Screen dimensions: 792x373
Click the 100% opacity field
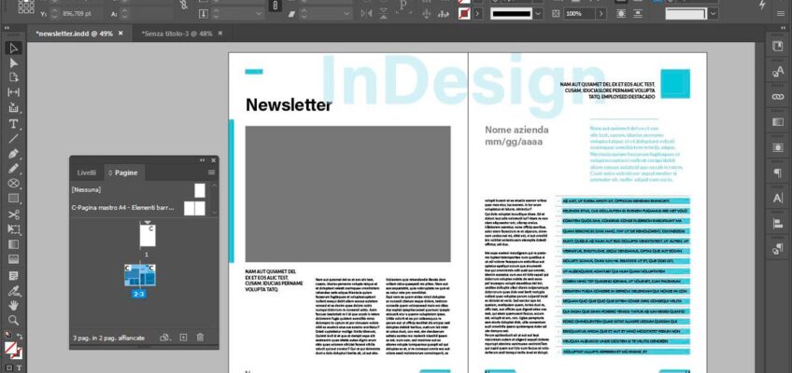click(x=579, y=14)
